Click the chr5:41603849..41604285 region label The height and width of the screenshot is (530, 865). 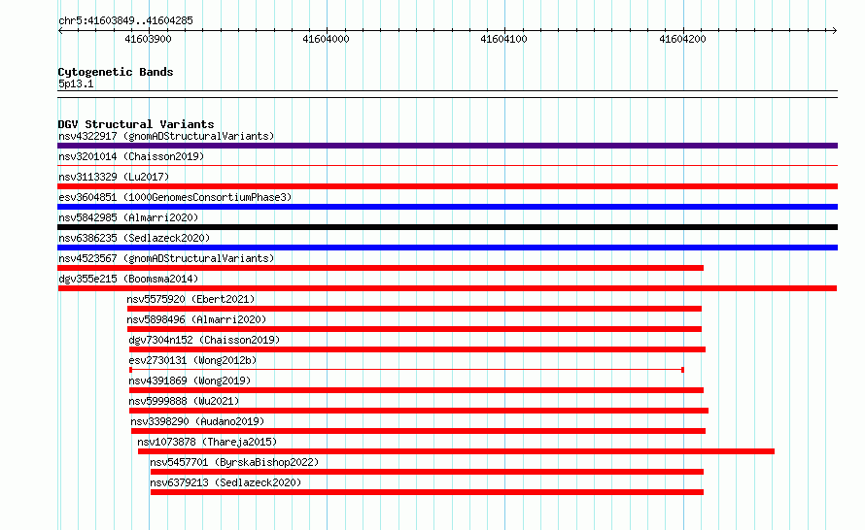125,21
